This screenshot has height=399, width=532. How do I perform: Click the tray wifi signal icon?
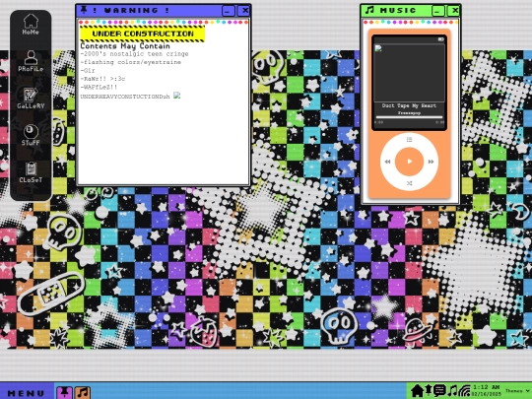pos(464,391)
